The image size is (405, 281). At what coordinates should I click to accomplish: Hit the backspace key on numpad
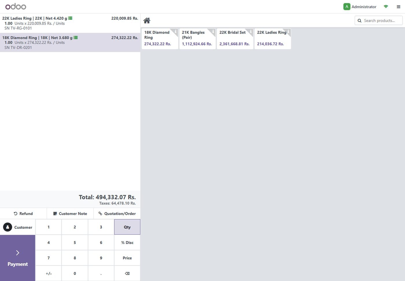127,273
